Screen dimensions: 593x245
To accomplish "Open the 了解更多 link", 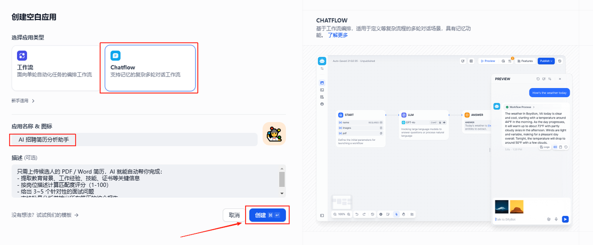I will tap(338, 35).
